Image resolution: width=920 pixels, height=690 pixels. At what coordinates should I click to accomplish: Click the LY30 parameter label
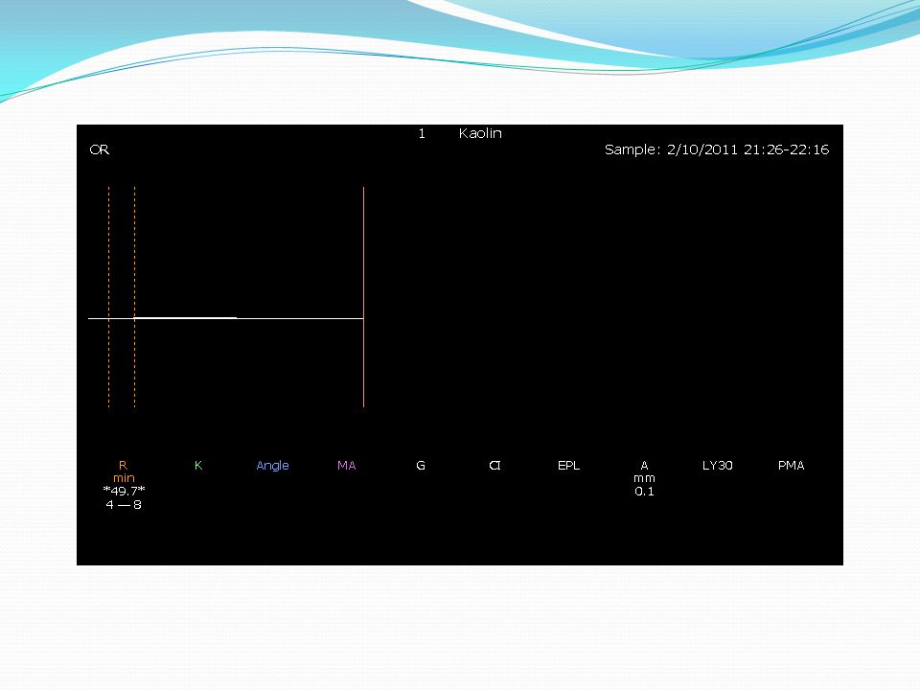tap(718, 466)
